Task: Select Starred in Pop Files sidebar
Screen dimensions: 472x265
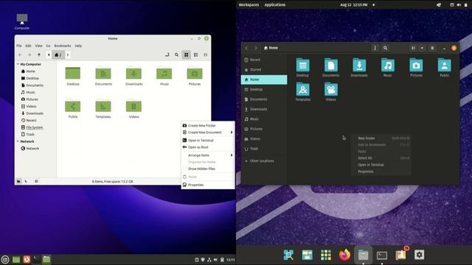Action: 264,70
